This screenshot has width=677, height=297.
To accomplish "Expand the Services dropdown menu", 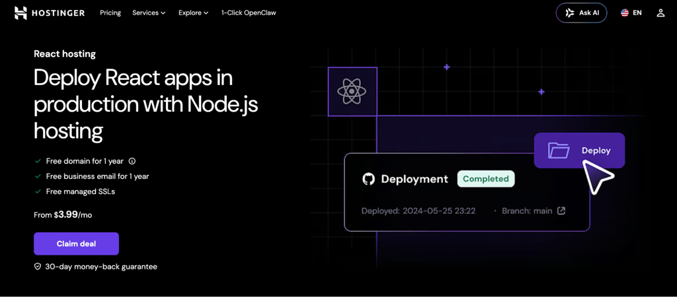I will tap(149, 13).
